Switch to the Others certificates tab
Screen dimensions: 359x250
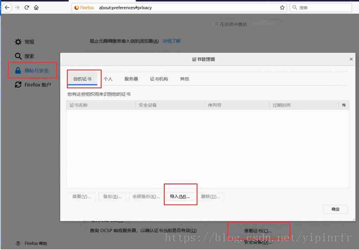184,79
